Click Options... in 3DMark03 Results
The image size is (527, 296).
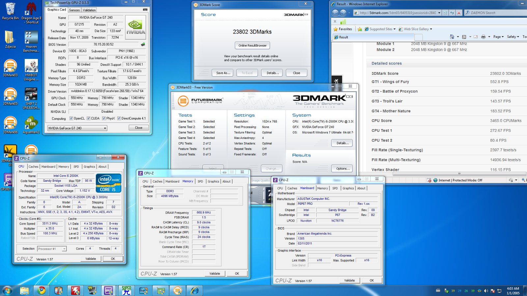point(342,169)
